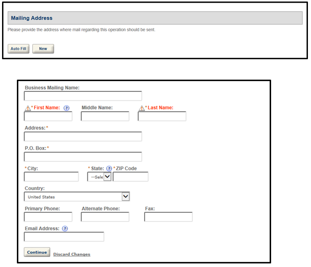Click the New button
This screenshot has width=311, height=267.
(43, 49)
